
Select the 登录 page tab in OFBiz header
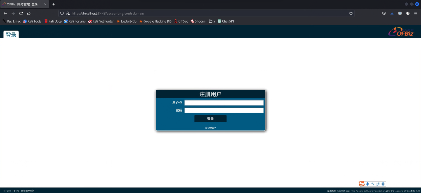point(11,35)
